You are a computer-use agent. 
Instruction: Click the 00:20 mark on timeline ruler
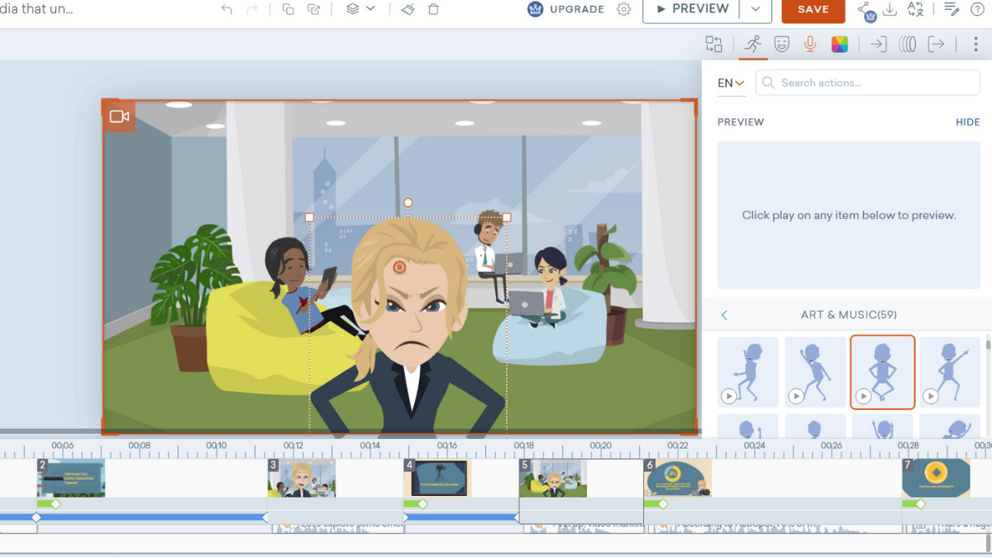pos(601,446)
